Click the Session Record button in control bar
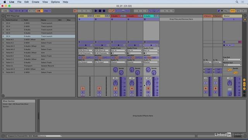The height and width of the screenshot is (140, 248). click(123, 11)
